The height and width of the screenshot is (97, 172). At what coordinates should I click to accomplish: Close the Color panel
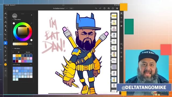(x=32, y=15)
